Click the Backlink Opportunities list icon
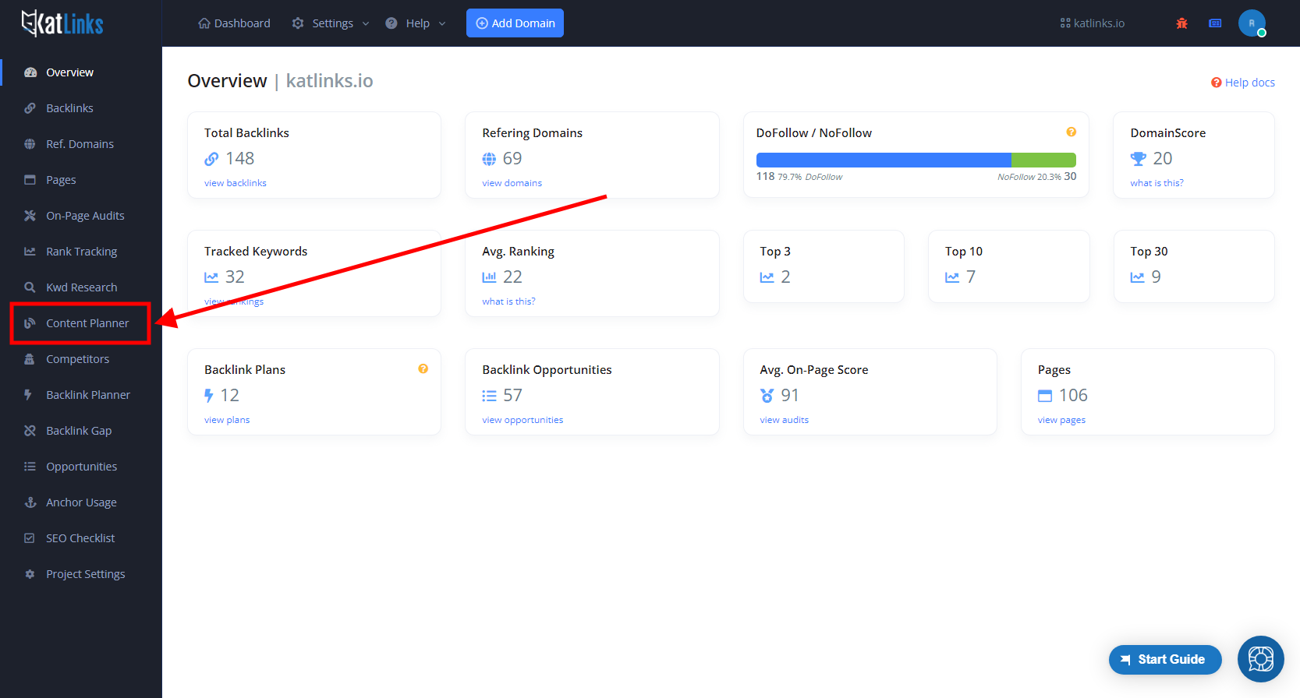Screen dimensions: 1300x698 [x=489, y=396]
